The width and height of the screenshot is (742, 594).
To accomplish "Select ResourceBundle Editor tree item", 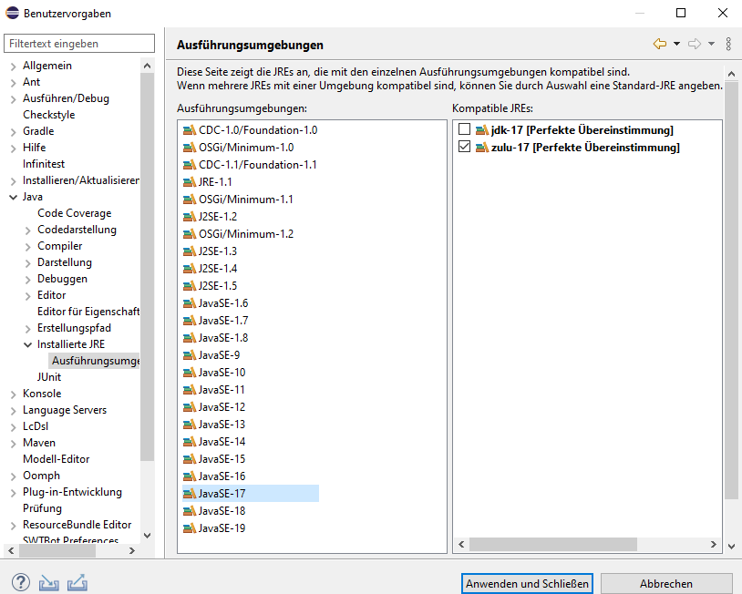I will coord(77,525).
